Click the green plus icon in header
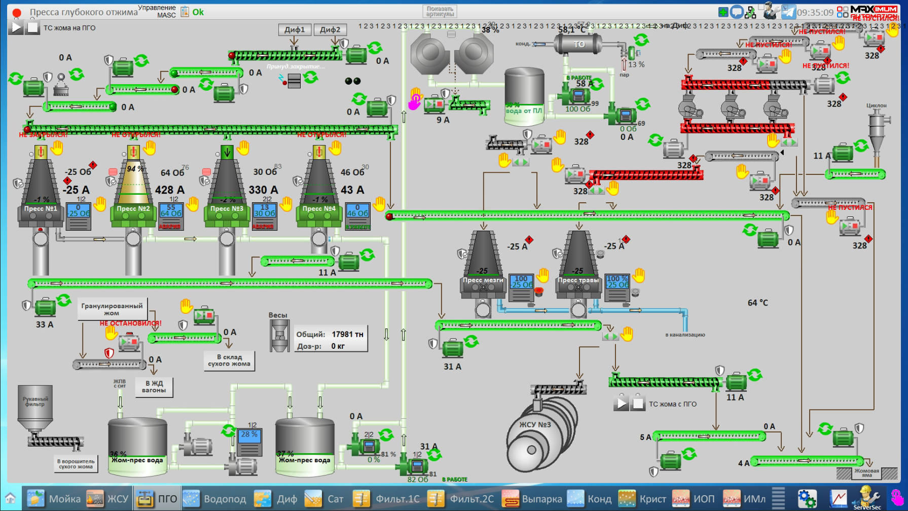Image resolution: width=908 pixels, height=511 pixels. pos(723,12)
